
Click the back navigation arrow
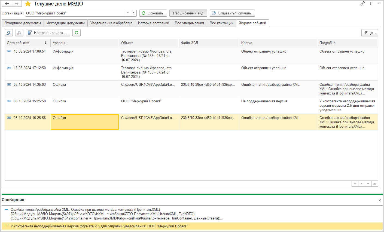7,4
